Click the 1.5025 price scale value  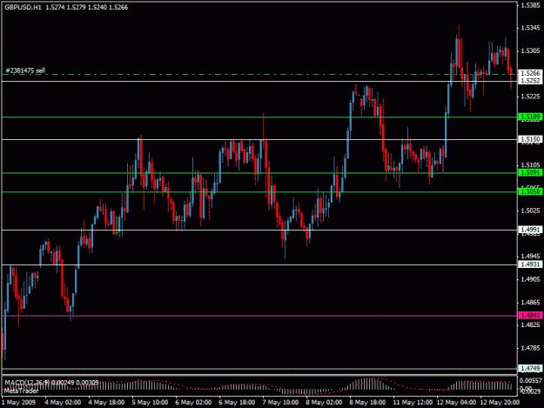click(530, 211)
